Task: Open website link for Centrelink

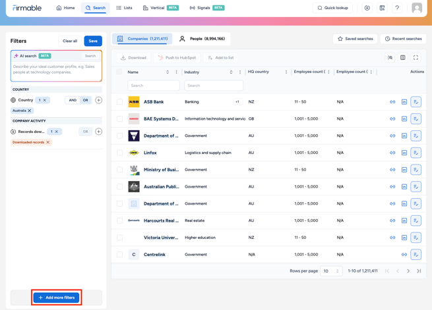Action: pos(404,255)
